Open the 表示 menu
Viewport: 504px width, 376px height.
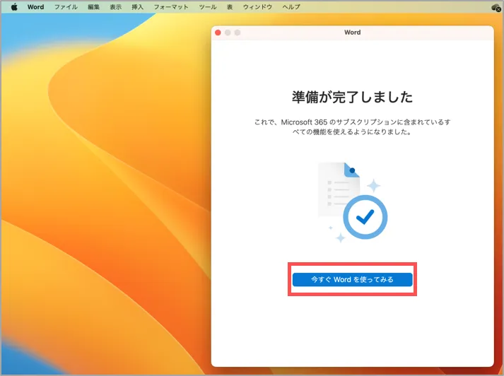116,7
